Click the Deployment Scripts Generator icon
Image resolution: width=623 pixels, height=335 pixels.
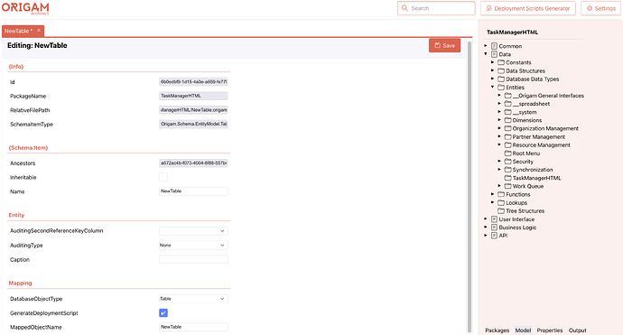click(489, 8)
